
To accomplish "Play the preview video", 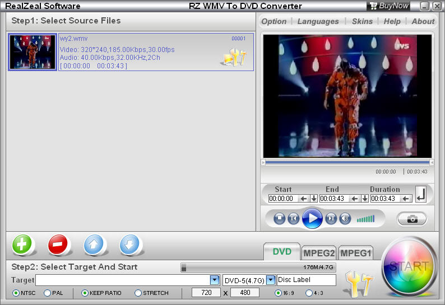I will click(312, 218).
